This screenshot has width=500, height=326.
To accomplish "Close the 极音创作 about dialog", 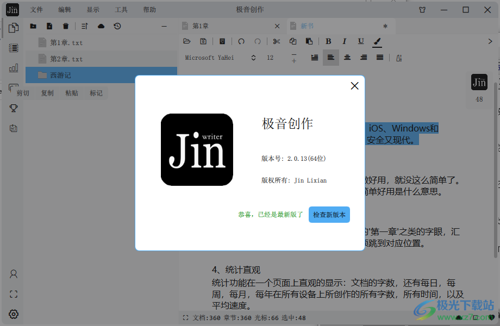I will (354, 86).
